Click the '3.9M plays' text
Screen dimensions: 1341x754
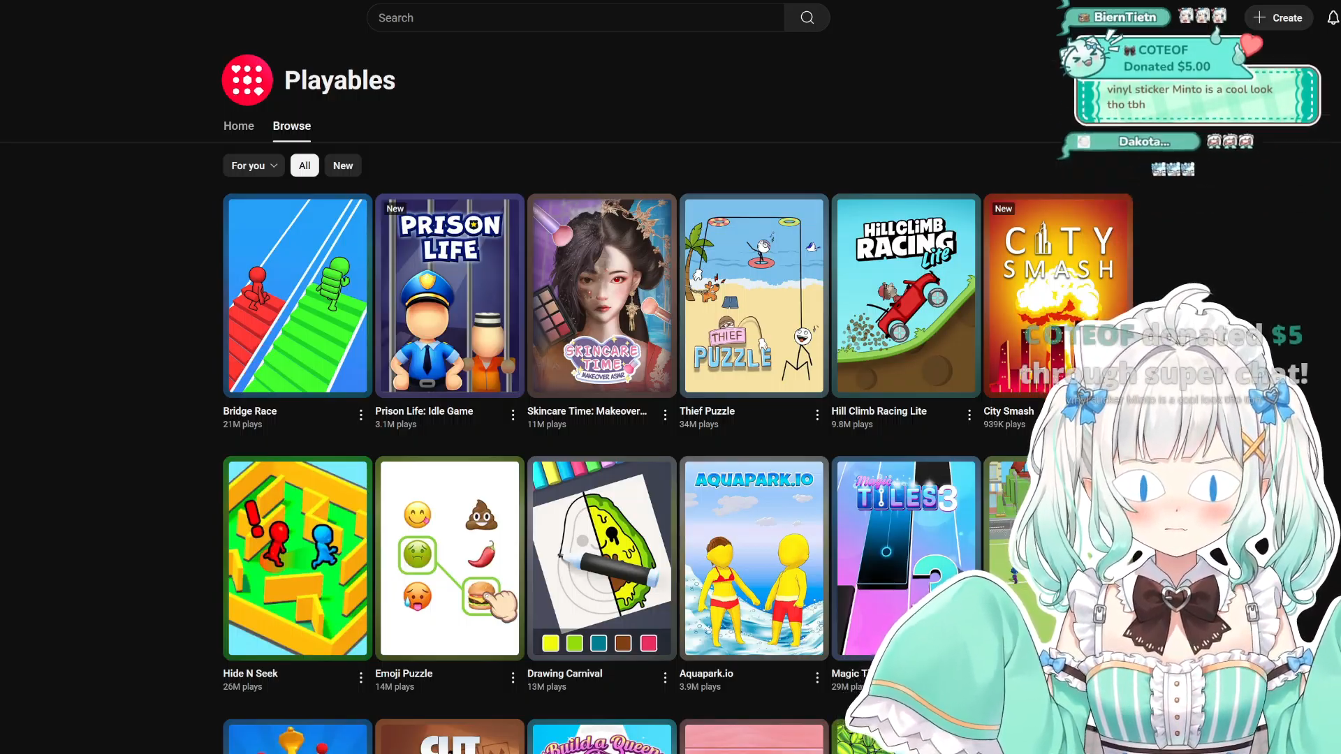click(700, 687)
